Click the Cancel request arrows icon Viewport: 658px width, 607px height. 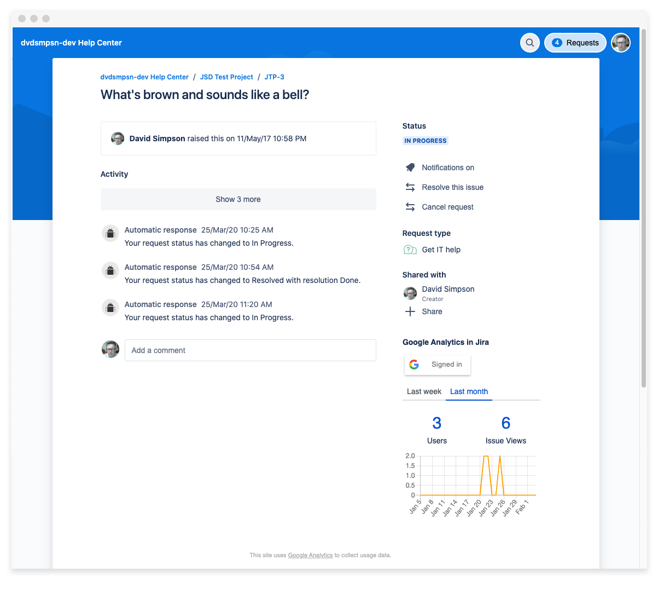410,207
